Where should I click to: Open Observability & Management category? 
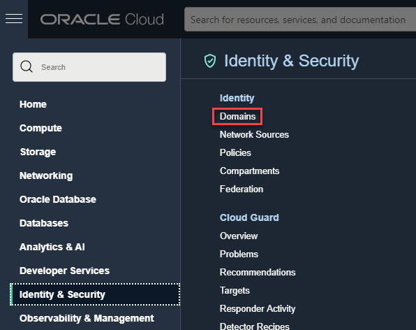pyautogui.click(x=87, y=318)
